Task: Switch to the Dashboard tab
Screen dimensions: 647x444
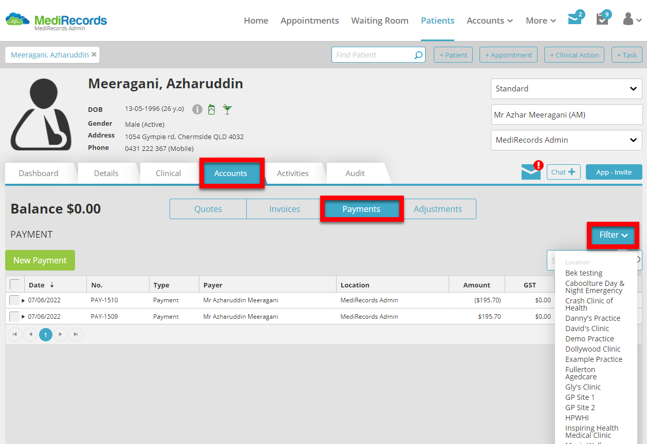Action: 39,173
